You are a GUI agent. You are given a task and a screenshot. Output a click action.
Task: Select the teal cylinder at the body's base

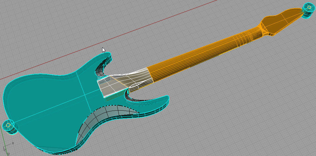tap(10, 127)
